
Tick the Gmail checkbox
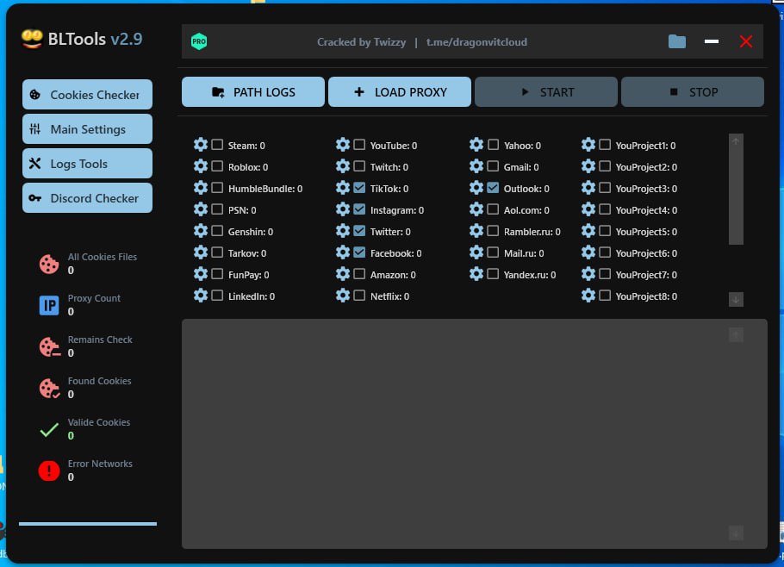pyautogui.click(x=493, y=166)
